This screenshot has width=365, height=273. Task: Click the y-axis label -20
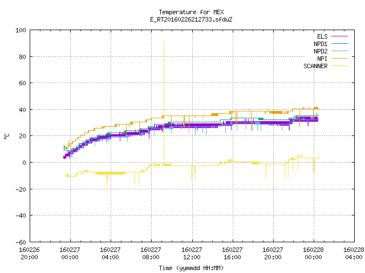pyautogui.click(x=21, y=189)
